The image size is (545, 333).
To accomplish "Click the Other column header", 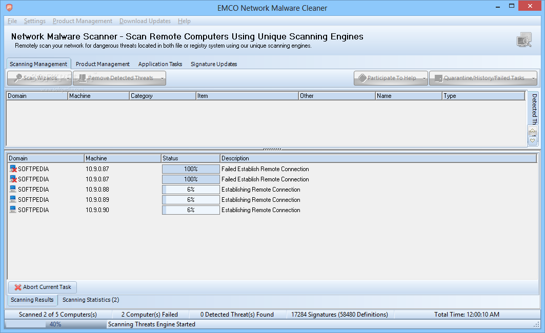I will 337,96.
